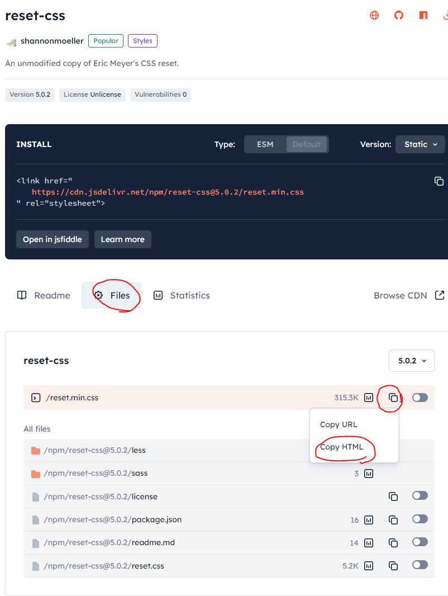The image size is (448, 596).
Task: Open the 5.0.2 version dropdown
Action: (412, 361)
